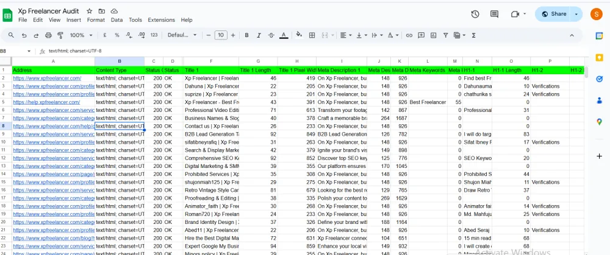Viewport: 610px width, 255px height.
Task: Open the Format menu
Action: click(x=96, y=20)
